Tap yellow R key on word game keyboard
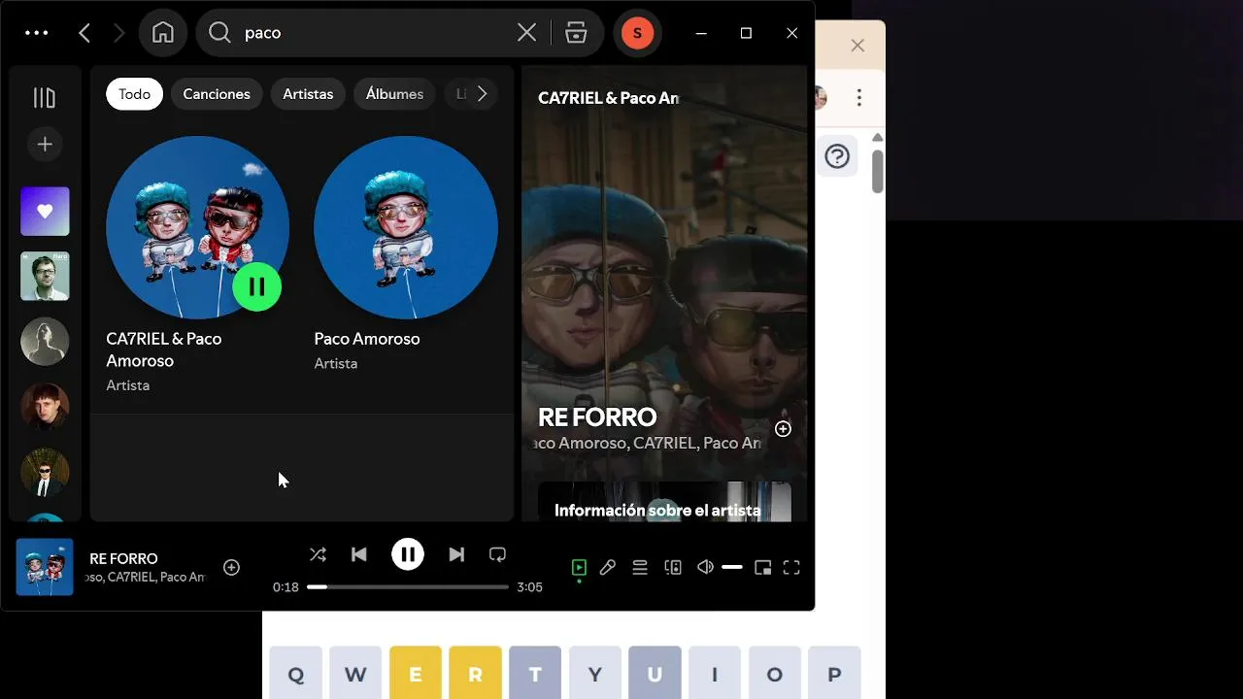The width and height of the screenshot is (1243, 699). pyautogui.click(x=475, y=673)
